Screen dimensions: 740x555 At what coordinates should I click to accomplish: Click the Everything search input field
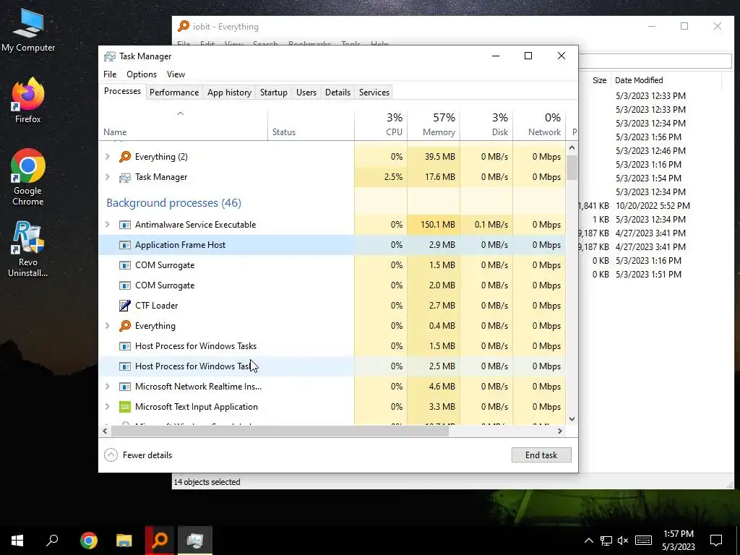click(x=655, y=61)
